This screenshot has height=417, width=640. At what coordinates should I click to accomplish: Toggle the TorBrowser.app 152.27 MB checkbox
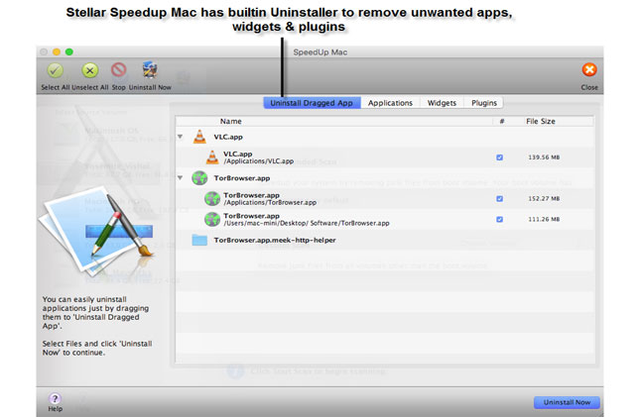point(499,198)
